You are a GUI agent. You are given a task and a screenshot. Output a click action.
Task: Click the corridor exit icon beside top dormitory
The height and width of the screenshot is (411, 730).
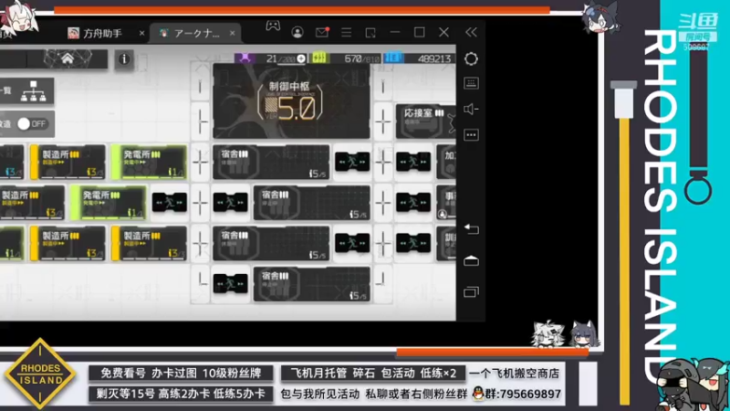click(x=352, y=162)
